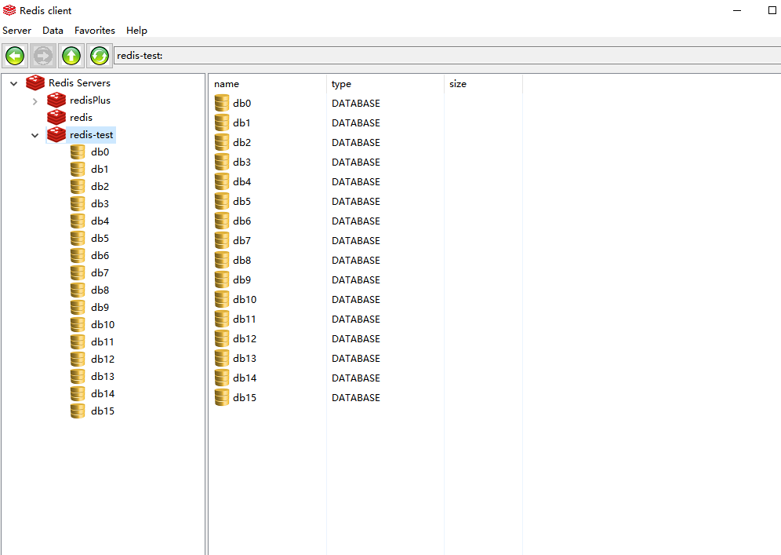The height and width of the screenshot is (555, 781).
Task: Click the green Up arrow toolbar button
Action: click(71, 56)
